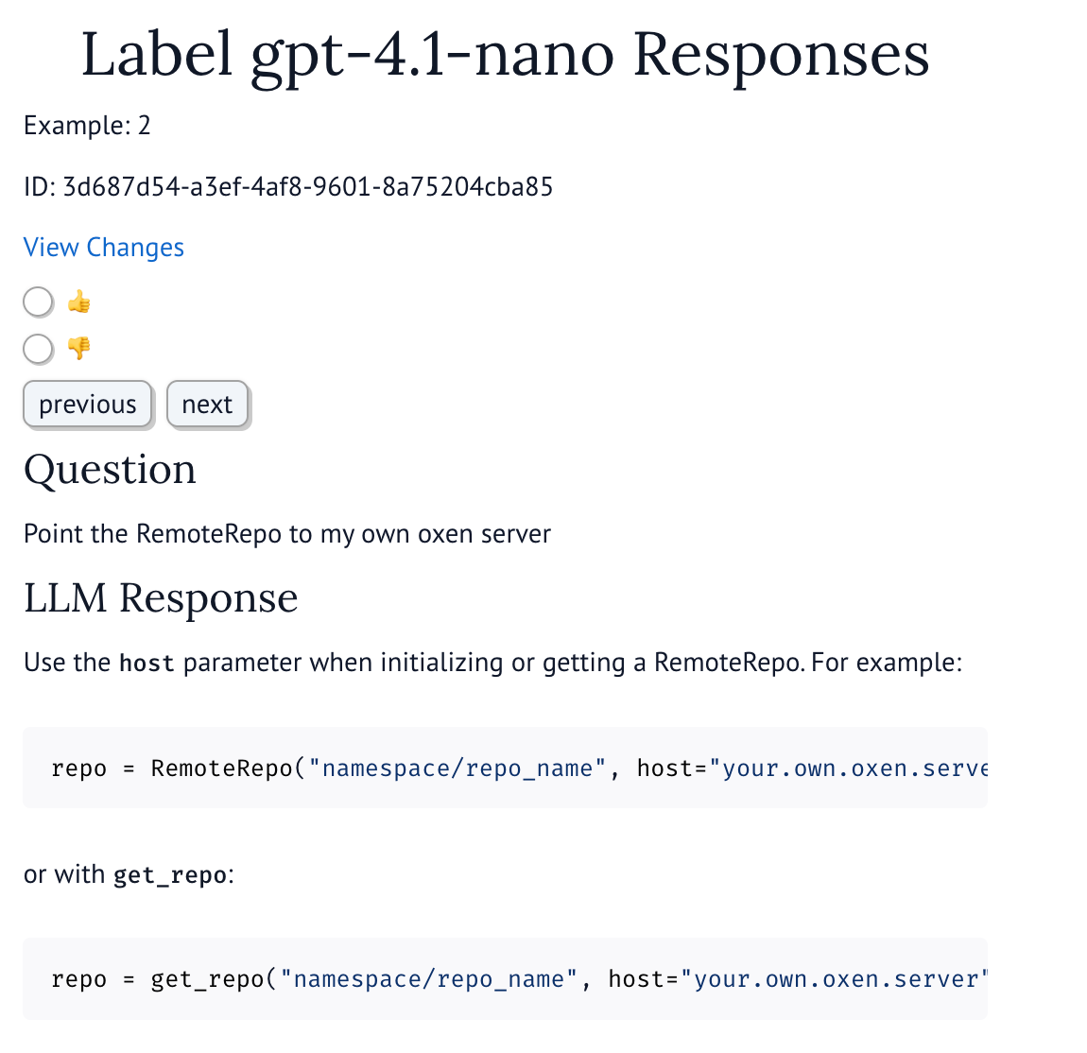Image resolution: width=1087 pixels, height=1053 pixels.
Task: Click the Example: 2 label
Action: 87,126
